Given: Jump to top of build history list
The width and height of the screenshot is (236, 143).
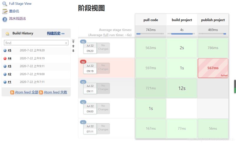Looking at the screenshot, I should pos(73,41).
